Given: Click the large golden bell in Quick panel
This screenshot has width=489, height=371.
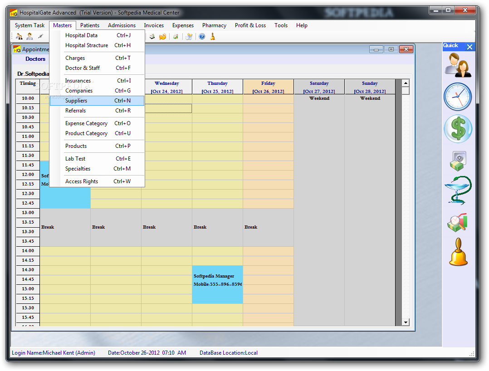Looking at the screenshot, I should 458,252.
